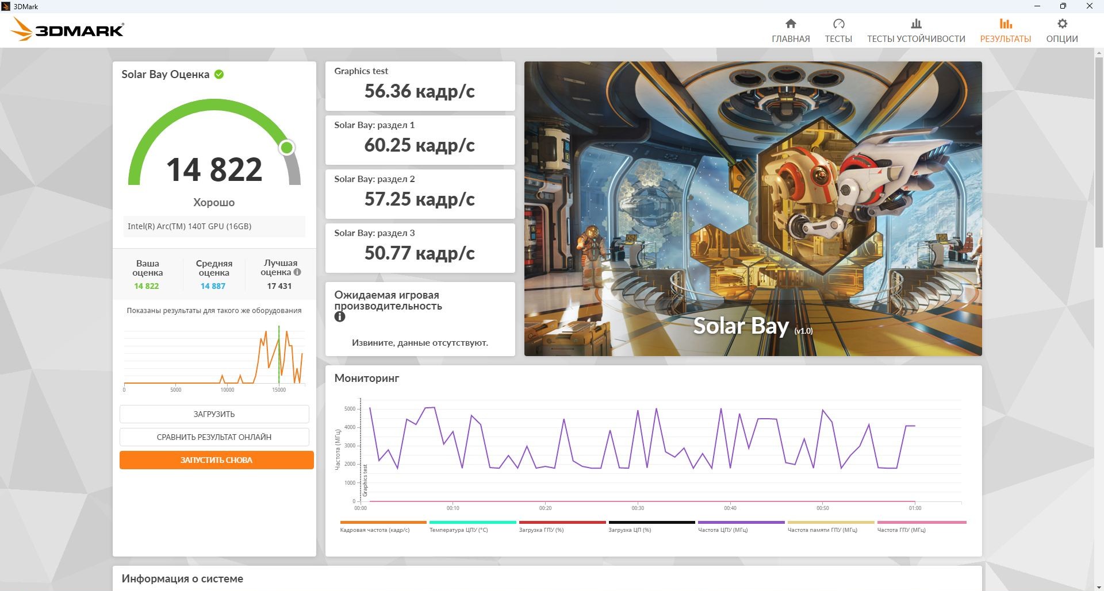Click the green marker line in the score distribution chart
This screenshot has width=1104, height=591.
point(279,354)
